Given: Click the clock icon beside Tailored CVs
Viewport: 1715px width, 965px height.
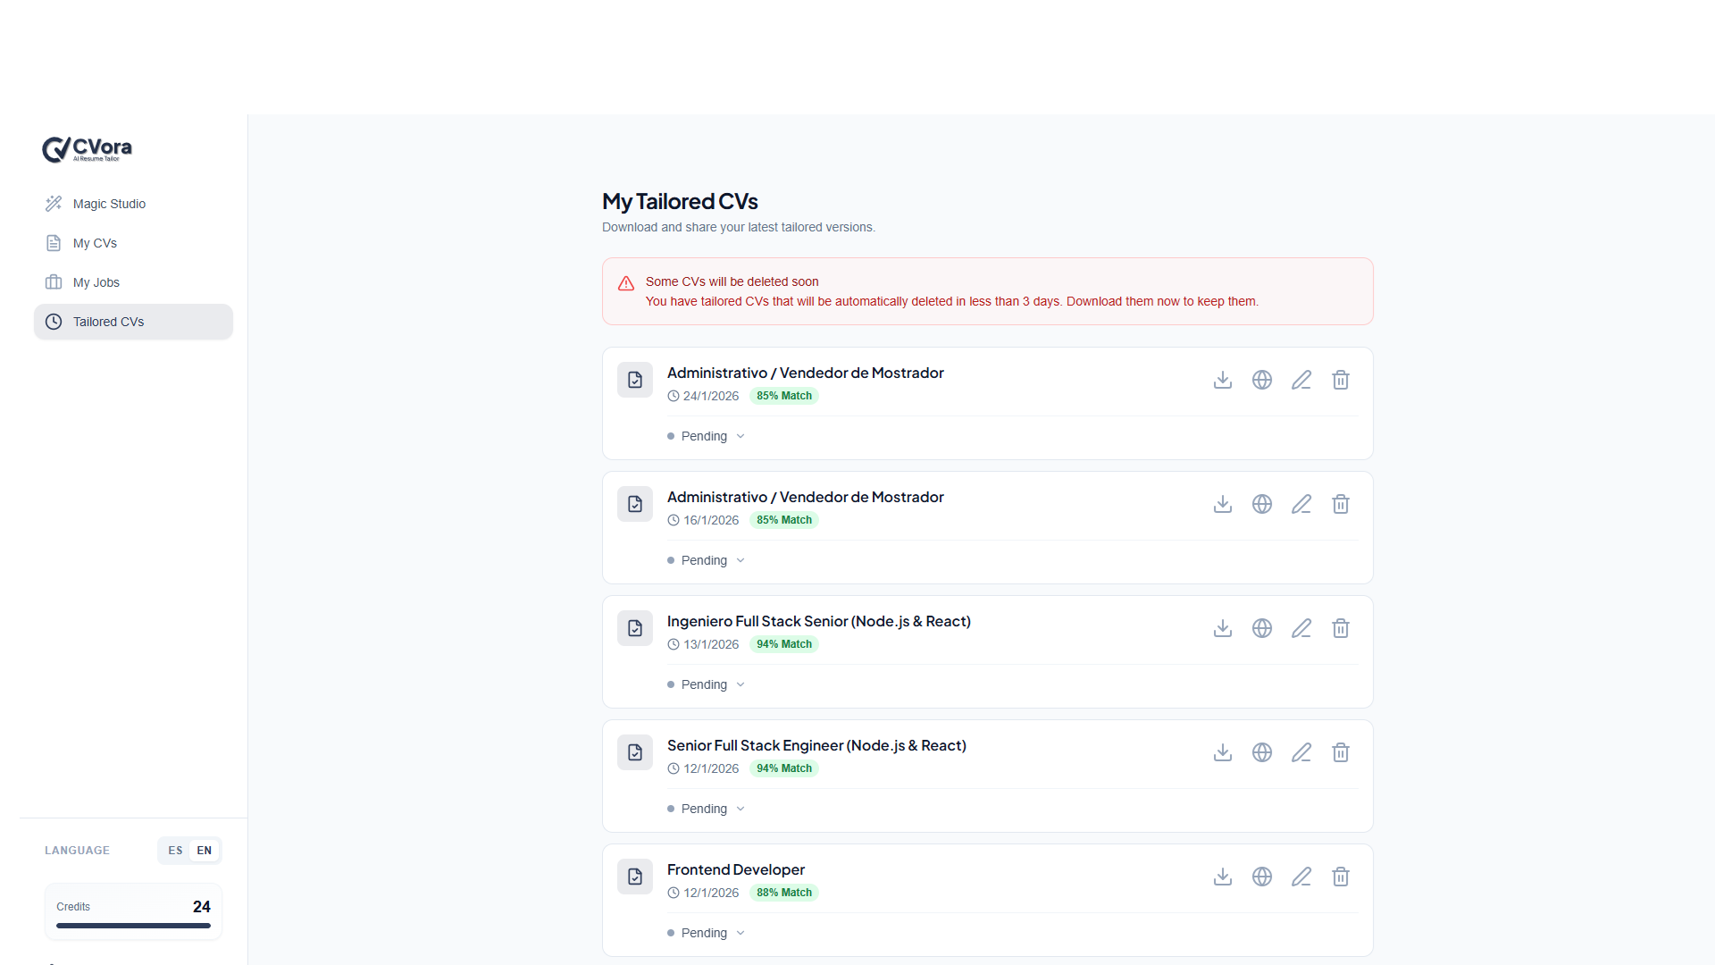Looking at the screenshot, I should tap(54, 322).
